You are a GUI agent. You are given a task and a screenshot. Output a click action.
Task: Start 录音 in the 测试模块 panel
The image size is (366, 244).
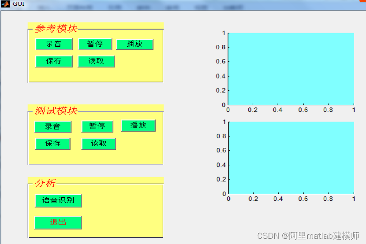tap(53, 127)
